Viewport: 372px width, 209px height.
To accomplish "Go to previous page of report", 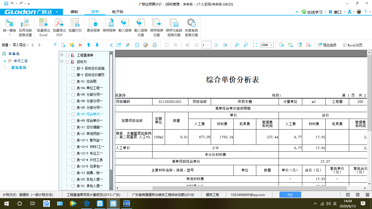I will (197, 45).
